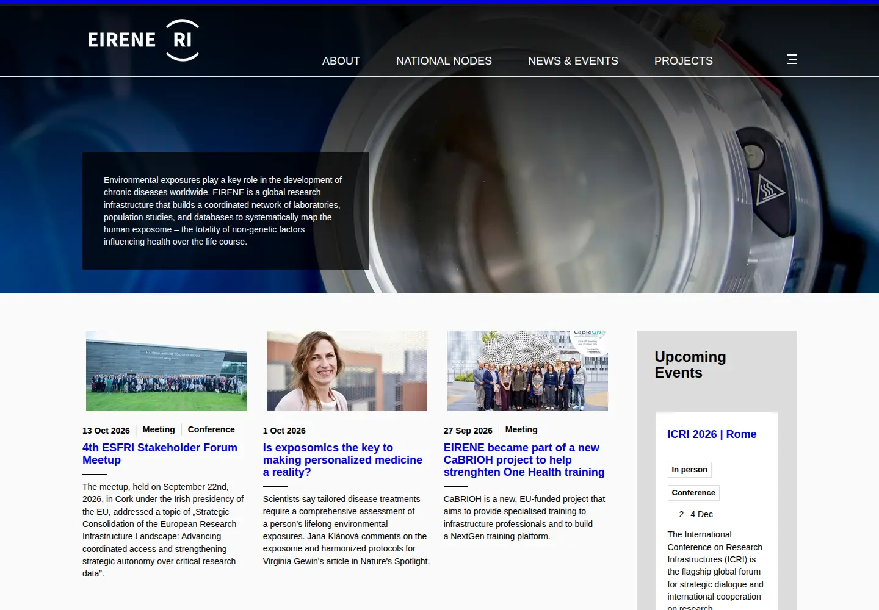The width and height of the screenshot is (879, 610).
Task: Select the Conference tag beside 13 Oct 2026
Action: [x=211, y=429]
